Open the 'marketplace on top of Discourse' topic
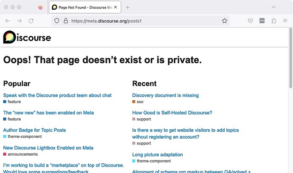 (64, 168)
